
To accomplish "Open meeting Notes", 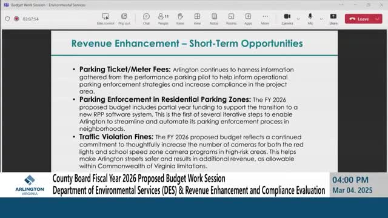I will pos(214,19).
